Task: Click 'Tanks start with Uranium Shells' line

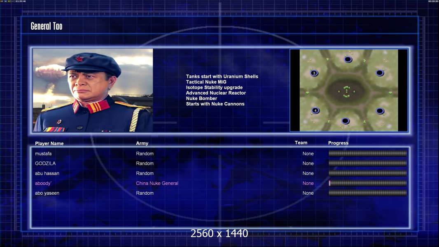Action: tap(222, 77)
